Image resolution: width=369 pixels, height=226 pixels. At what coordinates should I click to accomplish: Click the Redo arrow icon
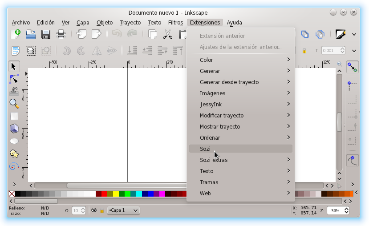click(x=132, y=34)
